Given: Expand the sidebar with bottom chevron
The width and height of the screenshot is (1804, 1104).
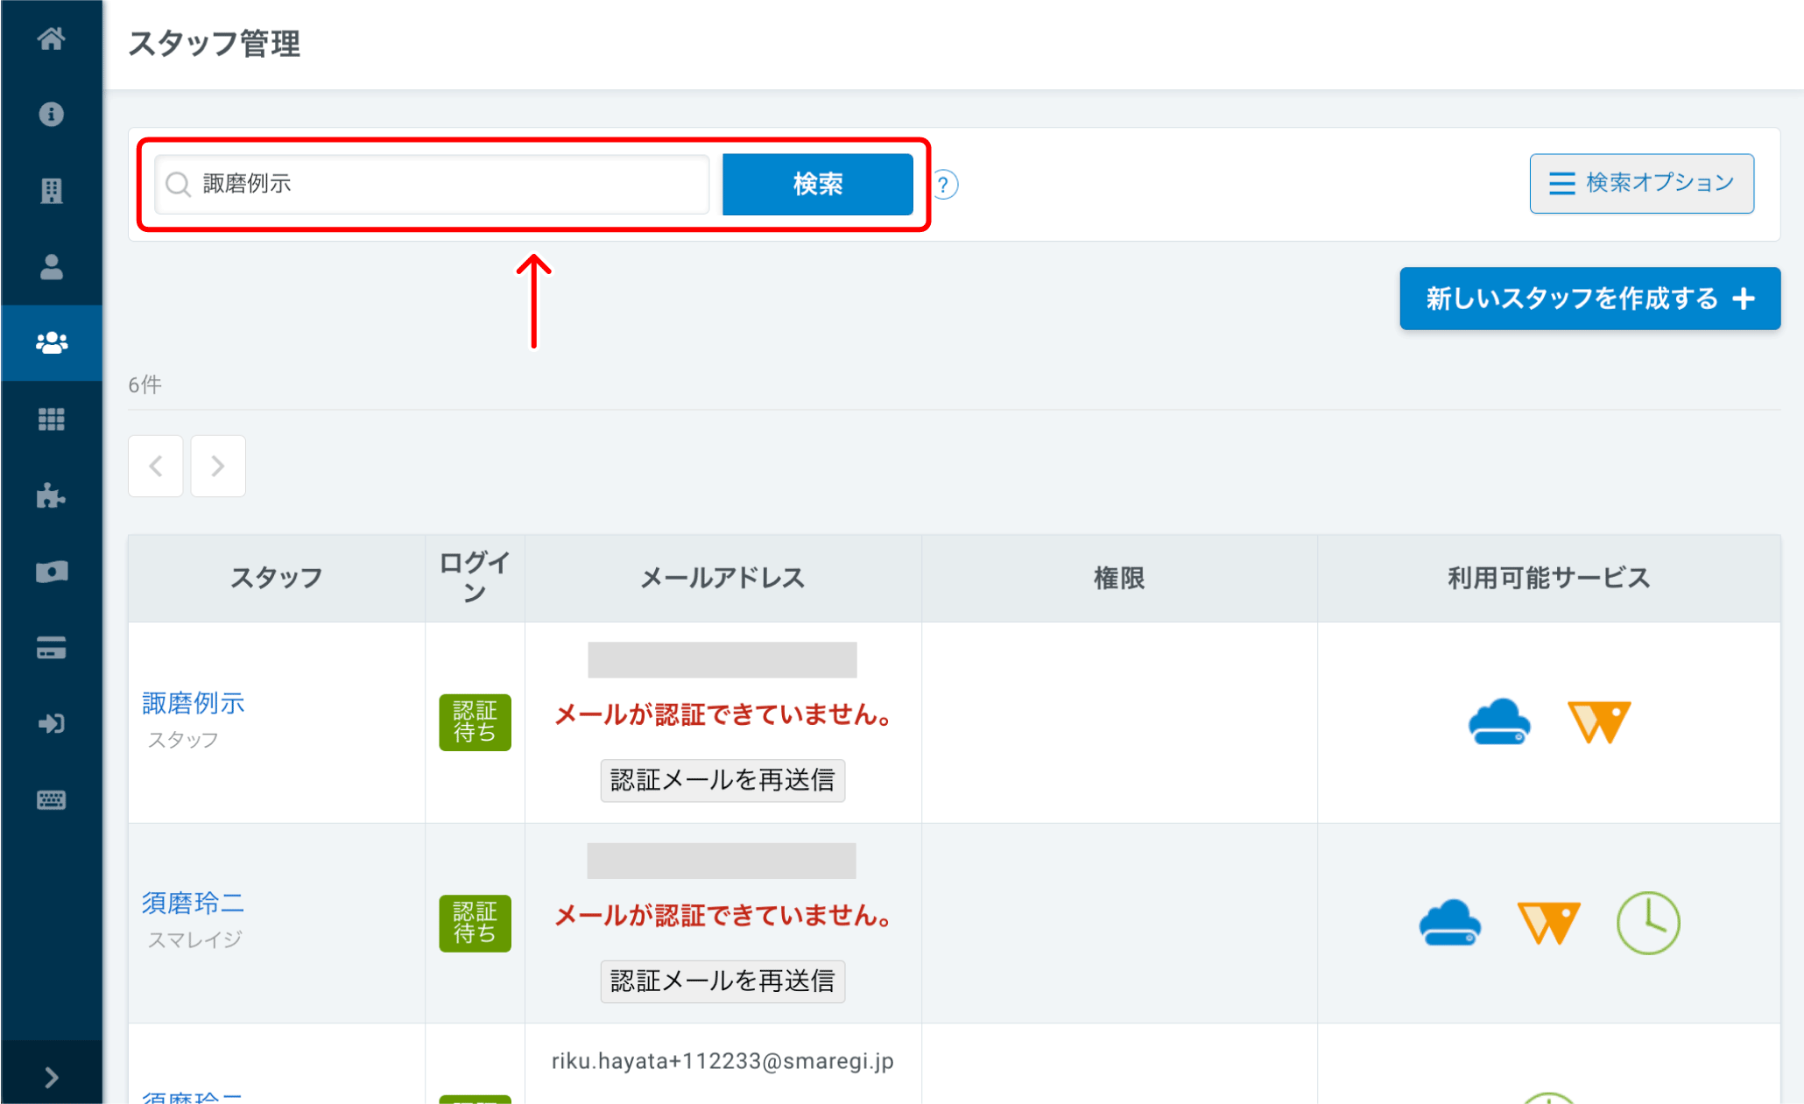Looking at the screenshot, I should point(51,1077).
